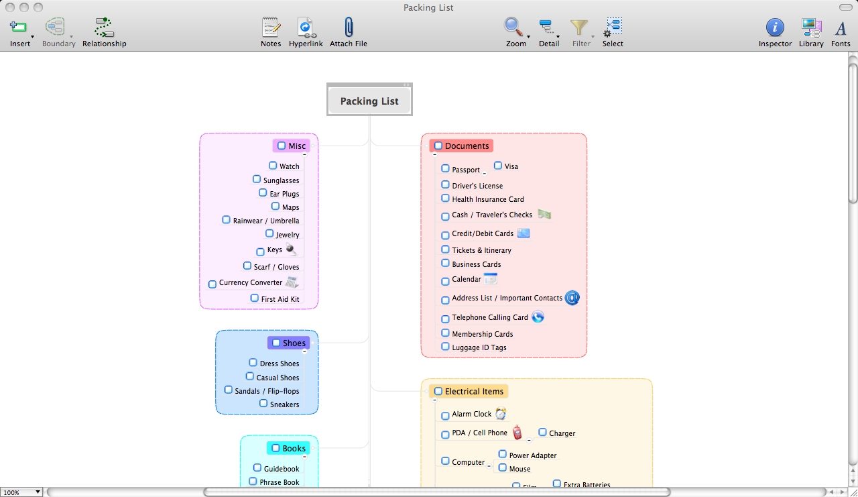Click the alarm clock icon on Alarm Clock topic
This screenshot has width=858, height=497.
point(501,414)
